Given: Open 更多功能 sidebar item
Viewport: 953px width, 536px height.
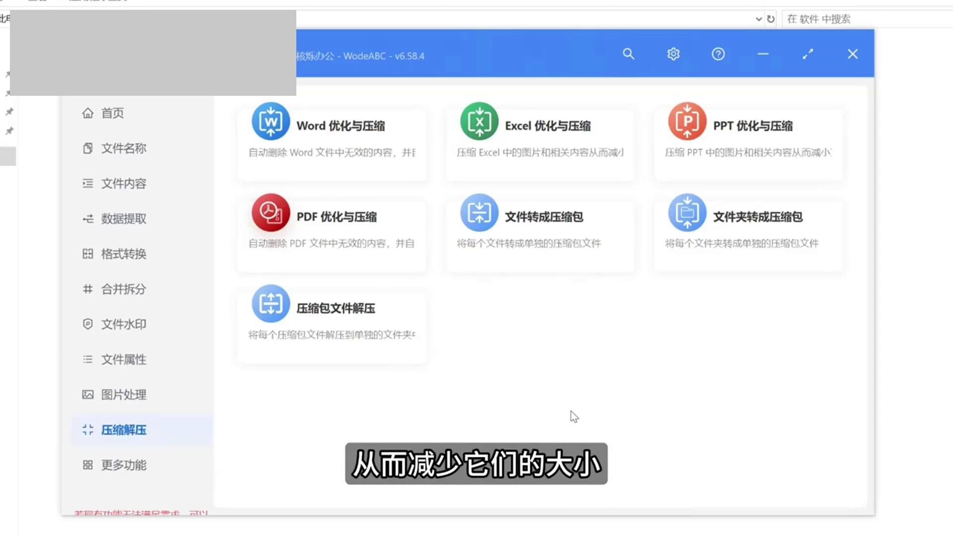Looking at the screenshot, I should pos(123,466).
